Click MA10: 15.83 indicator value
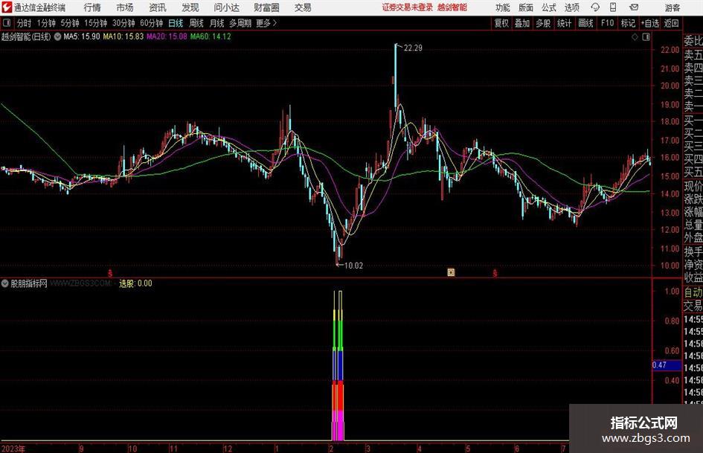This screenshot has height=453, width=703. click(123, 36)
